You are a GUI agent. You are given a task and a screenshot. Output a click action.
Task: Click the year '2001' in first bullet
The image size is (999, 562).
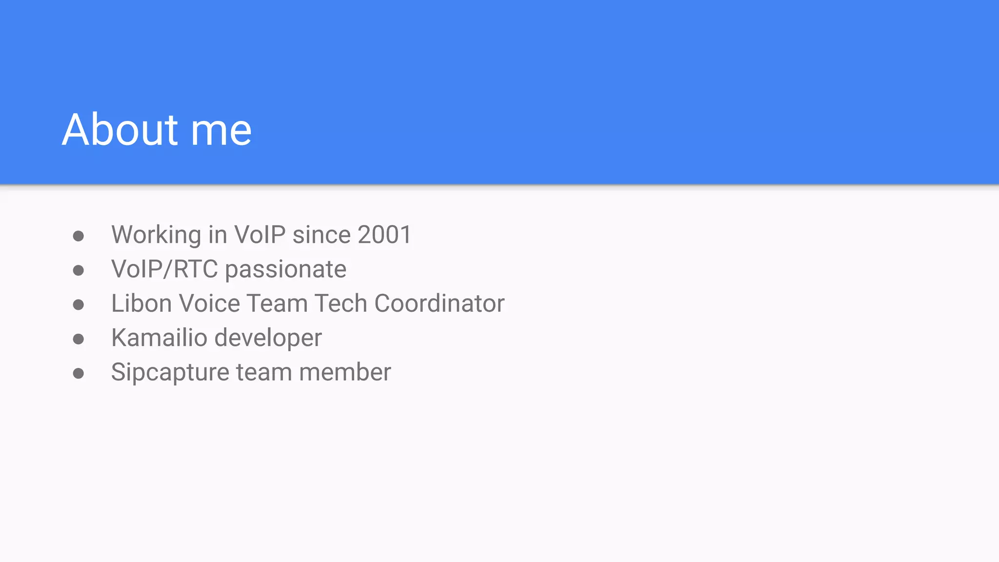pos(385,235)
